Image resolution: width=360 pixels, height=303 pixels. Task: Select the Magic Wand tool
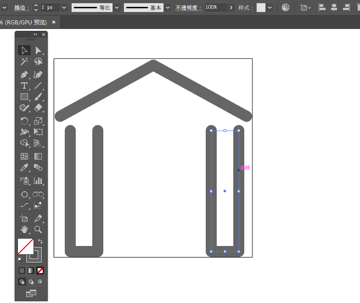(x=24, y=62)
